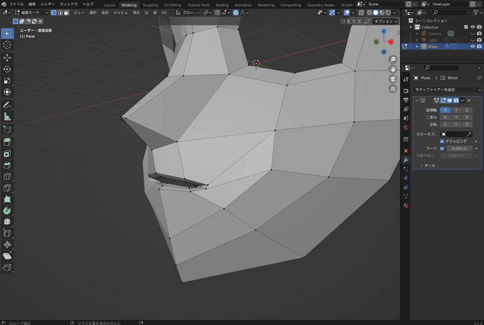Open the オプション dropdown in viewport
Screen dimensions: 484x325
385,21
